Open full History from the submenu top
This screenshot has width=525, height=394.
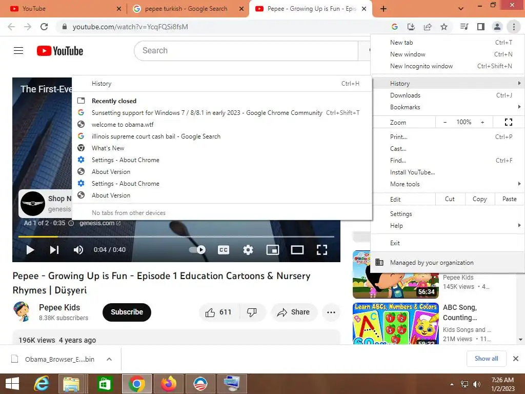click(222, 84)
